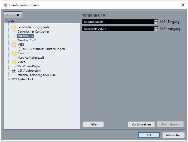188x142 pixels.
Task: Open MIDI-Anschluss-Einstellungen entry
Action: point(44,49)
